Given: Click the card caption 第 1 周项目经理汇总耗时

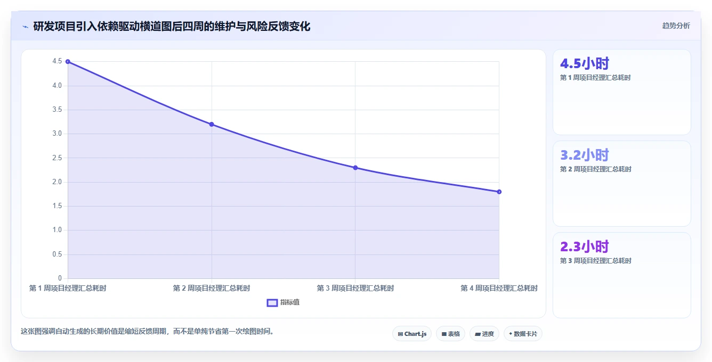Looking at the screenshot, I should point(595,78).
